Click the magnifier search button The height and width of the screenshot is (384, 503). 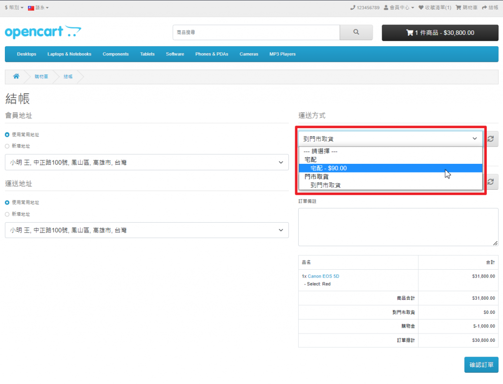coord(356,32)
